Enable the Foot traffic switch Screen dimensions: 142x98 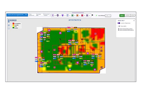[x=119, y=26]
